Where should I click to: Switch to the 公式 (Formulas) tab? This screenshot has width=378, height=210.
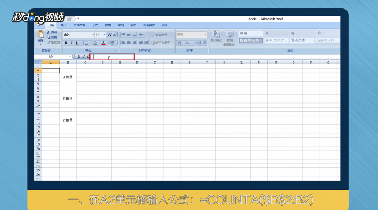point(95,25)
